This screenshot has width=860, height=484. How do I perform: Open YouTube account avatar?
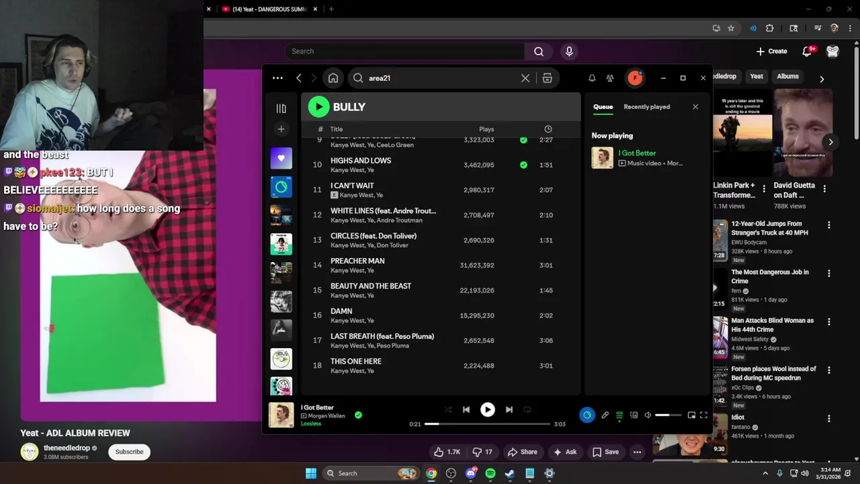[x=832, y=51]
